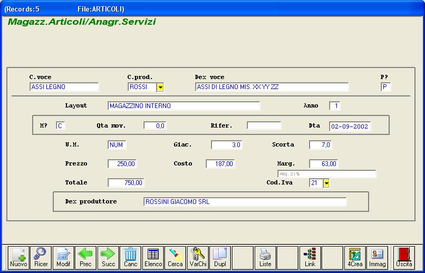Click the Anno field
The image size is (425, 273).
point(335,106)
